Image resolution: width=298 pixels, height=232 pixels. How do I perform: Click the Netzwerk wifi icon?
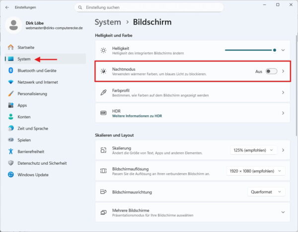tap(11, 82)
